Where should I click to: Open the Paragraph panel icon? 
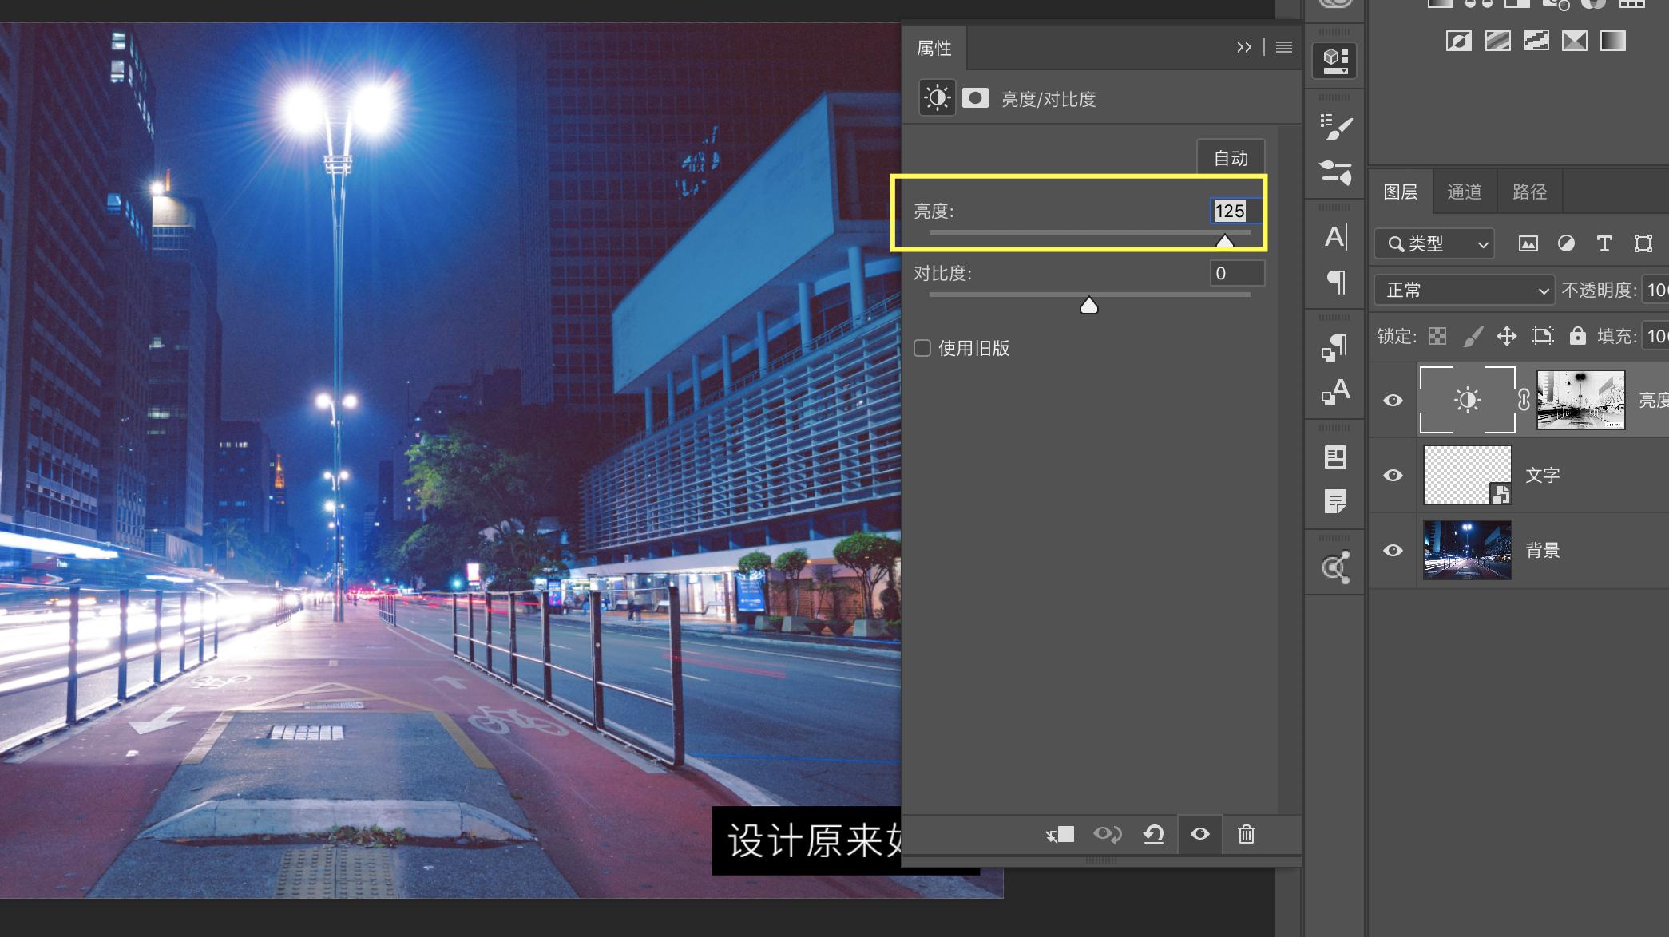[1334, 283]
